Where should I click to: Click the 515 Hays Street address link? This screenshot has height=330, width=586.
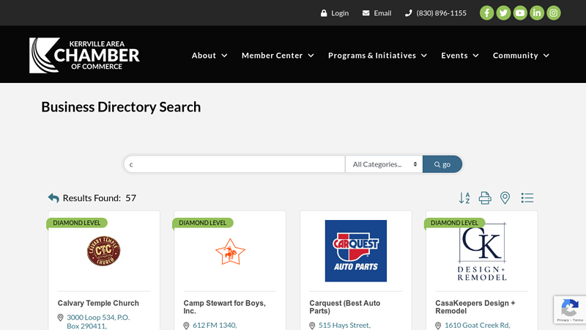[x=344, y=326]
